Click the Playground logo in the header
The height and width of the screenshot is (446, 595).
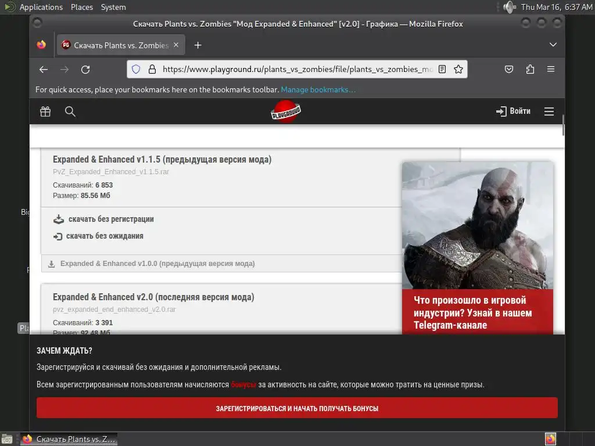[286, 111]
